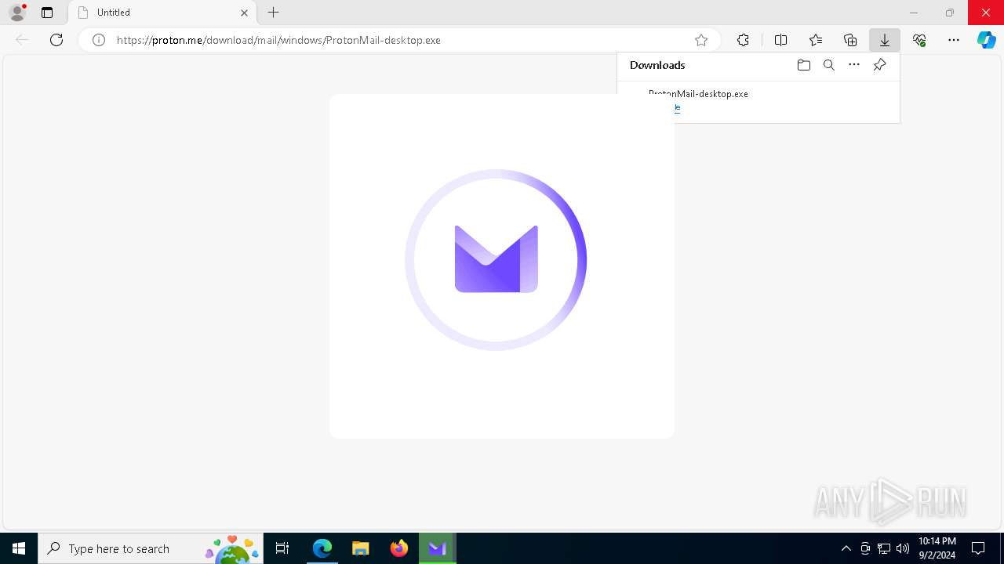Open the Collections icon

(850, 40)
